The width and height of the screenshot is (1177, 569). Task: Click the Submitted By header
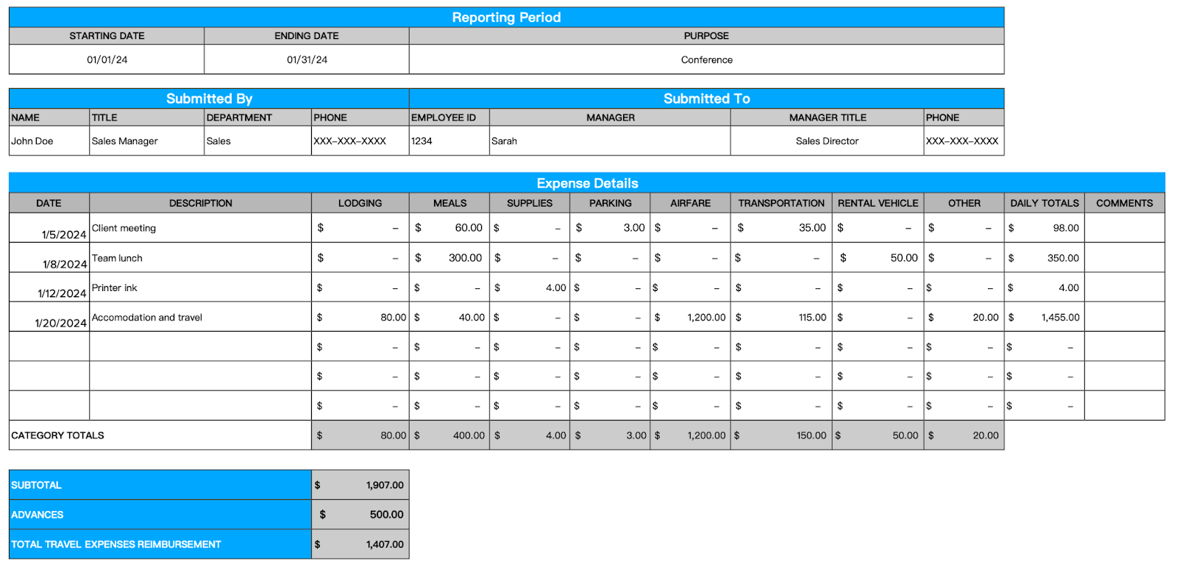209,99
